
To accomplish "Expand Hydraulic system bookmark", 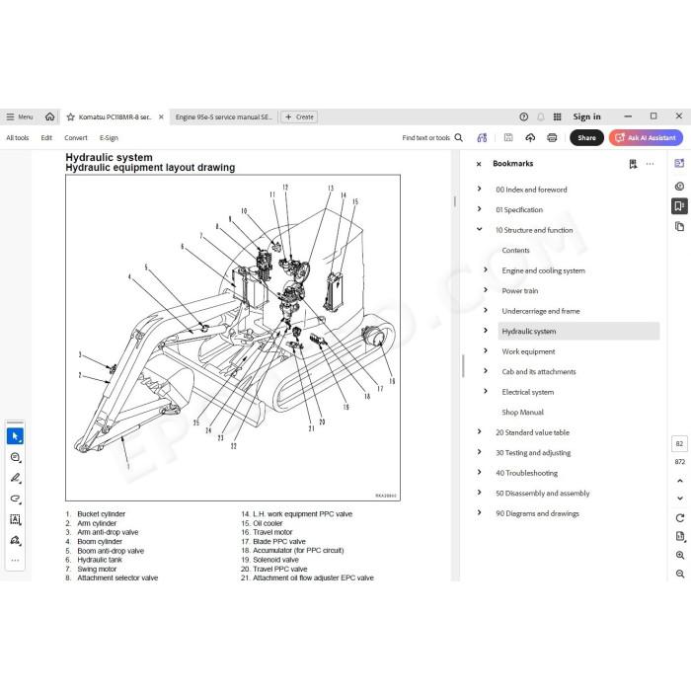I will 486,331.
